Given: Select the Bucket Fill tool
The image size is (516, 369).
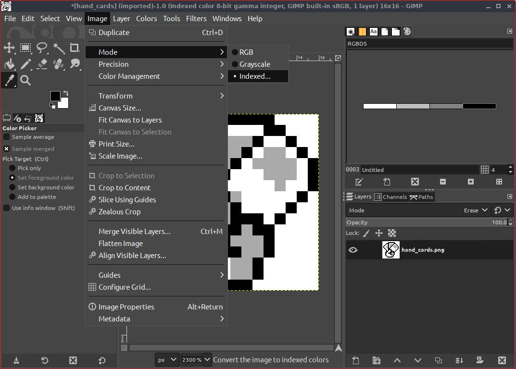Looking at the screenshot, I should tap(9, 64).
